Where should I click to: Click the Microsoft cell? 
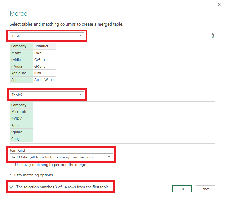coord(22,112)
